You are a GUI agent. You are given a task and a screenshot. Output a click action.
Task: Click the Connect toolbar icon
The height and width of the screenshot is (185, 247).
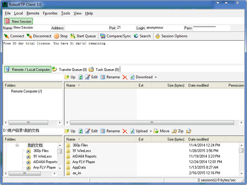pos(6,36)
